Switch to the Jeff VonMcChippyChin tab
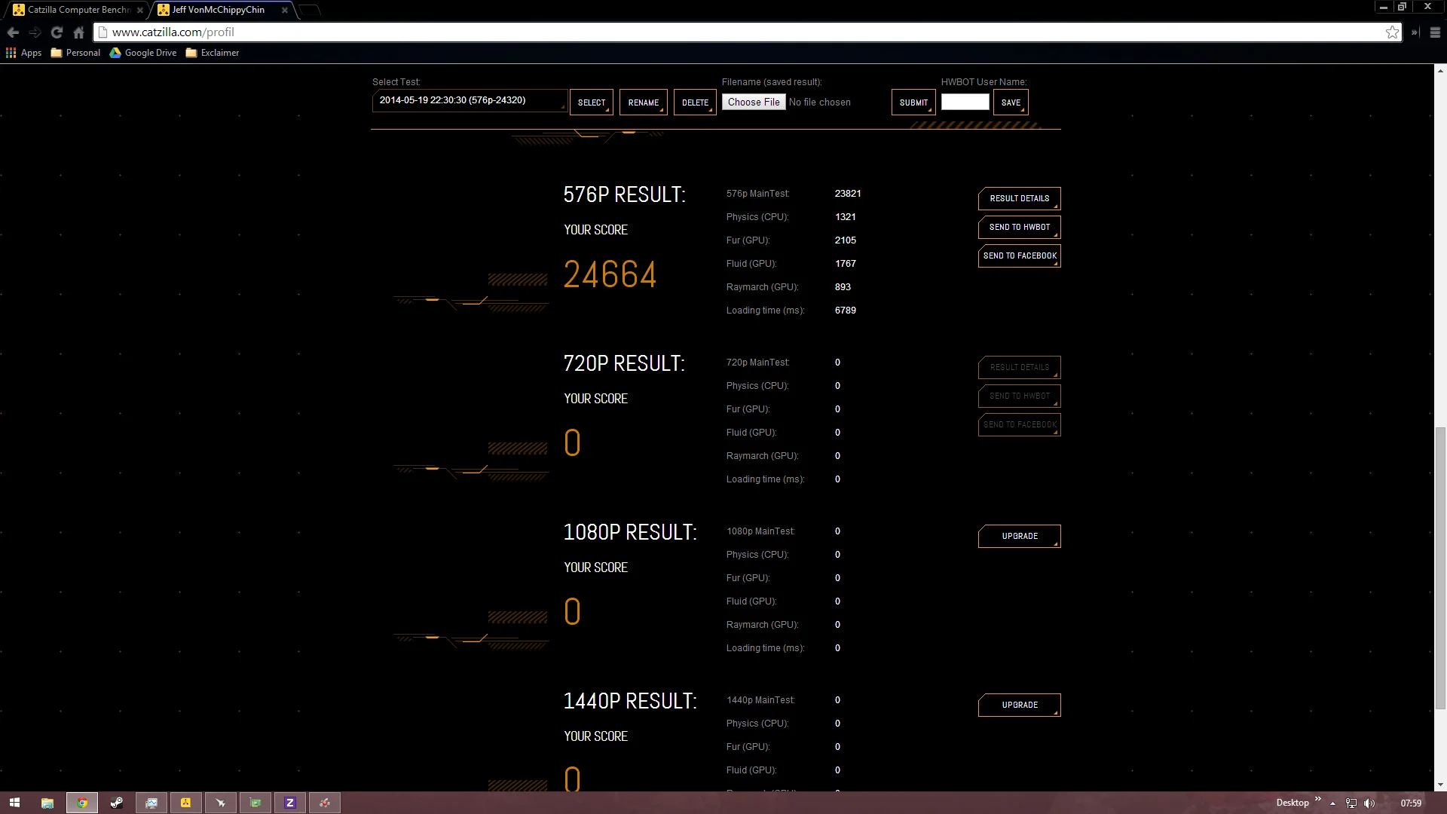 (219, 10)
